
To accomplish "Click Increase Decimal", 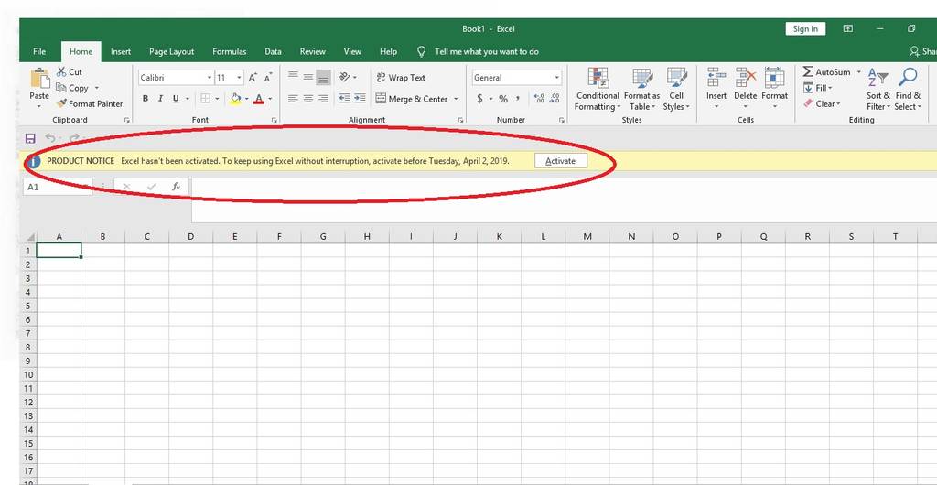I will [x=540, y=99].
